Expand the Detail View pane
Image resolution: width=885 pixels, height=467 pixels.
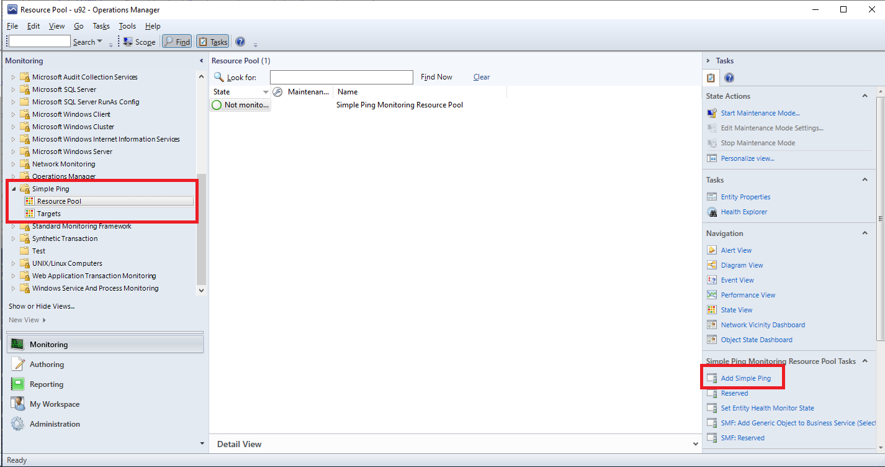695,444
